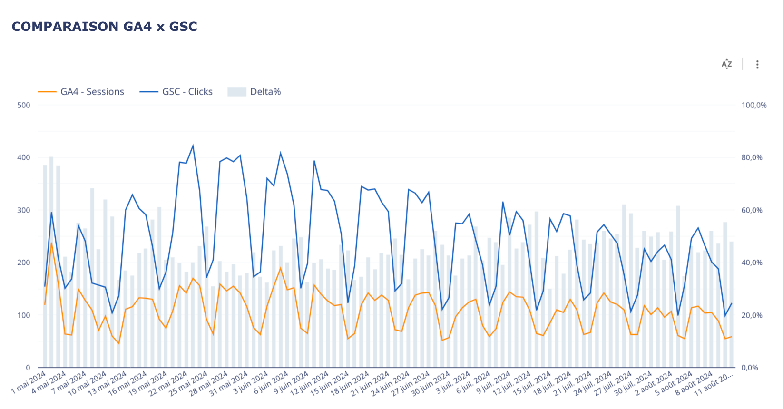The height and width of the screenshot is (409, 783).
Task: Click the grey Delta% legend swatch
Action: click(236, 92)
